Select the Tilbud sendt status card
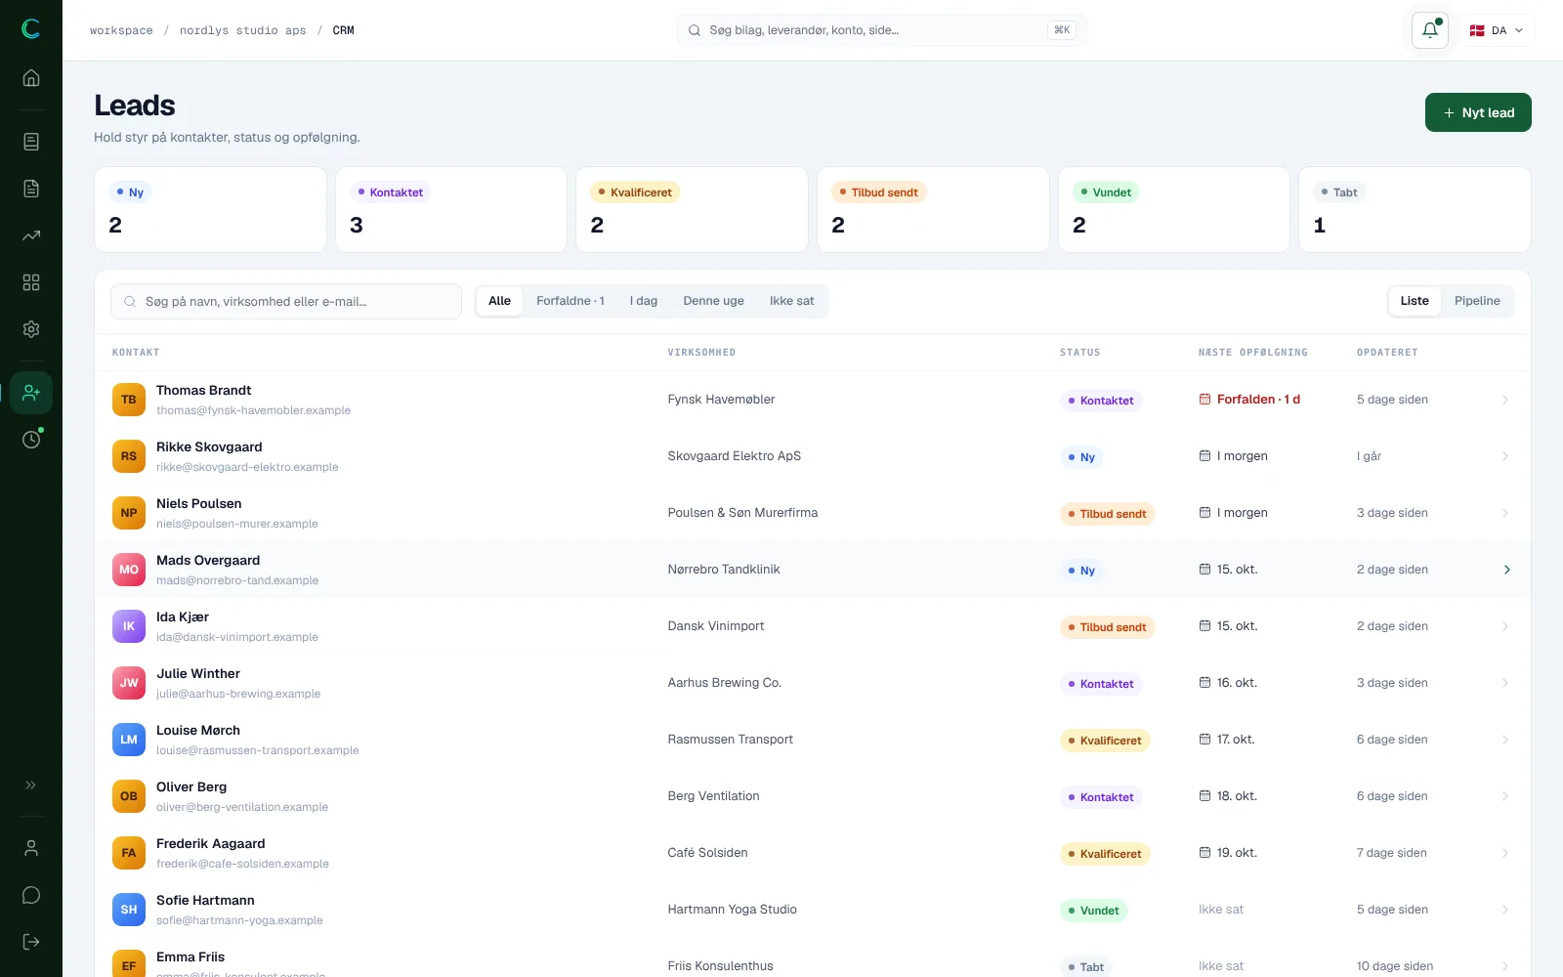 [933, 209]
